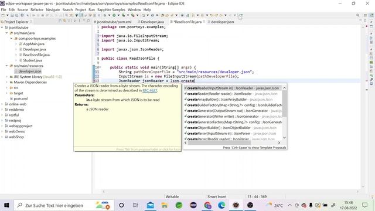The width and height of the screenshot is (375, 211).
Task: Collapse the src/main/resources folder
Action: tap(6, 66)
